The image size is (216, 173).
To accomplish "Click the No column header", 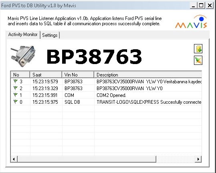I will pyautogui.click(x=20, y=75).
